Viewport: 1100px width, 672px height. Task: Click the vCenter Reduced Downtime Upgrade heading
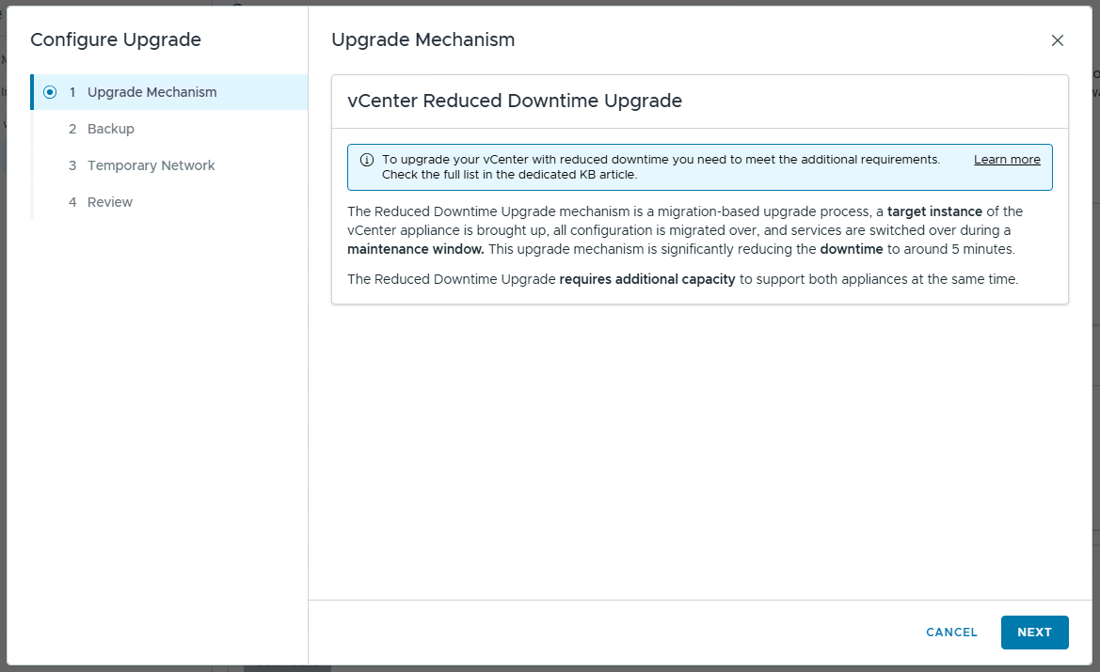pyautogui.click(x=514, y=101)
